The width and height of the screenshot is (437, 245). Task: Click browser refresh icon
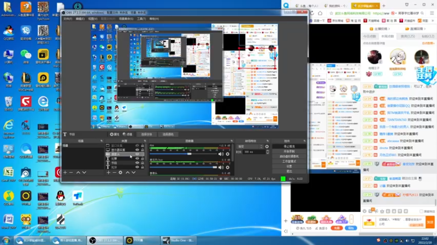point(312,13)
